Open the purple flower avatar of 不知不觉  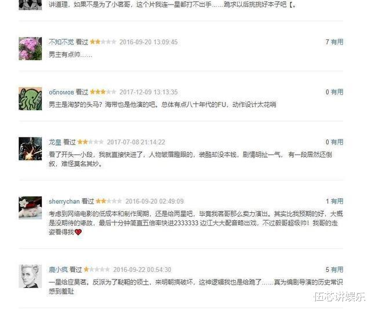[x=30, y=49]
